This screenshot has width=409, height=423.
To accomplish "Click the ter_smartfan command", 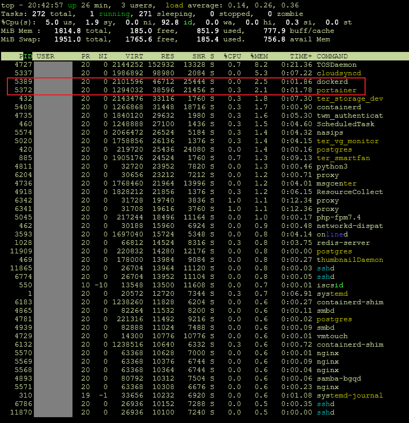I will 343,158.
